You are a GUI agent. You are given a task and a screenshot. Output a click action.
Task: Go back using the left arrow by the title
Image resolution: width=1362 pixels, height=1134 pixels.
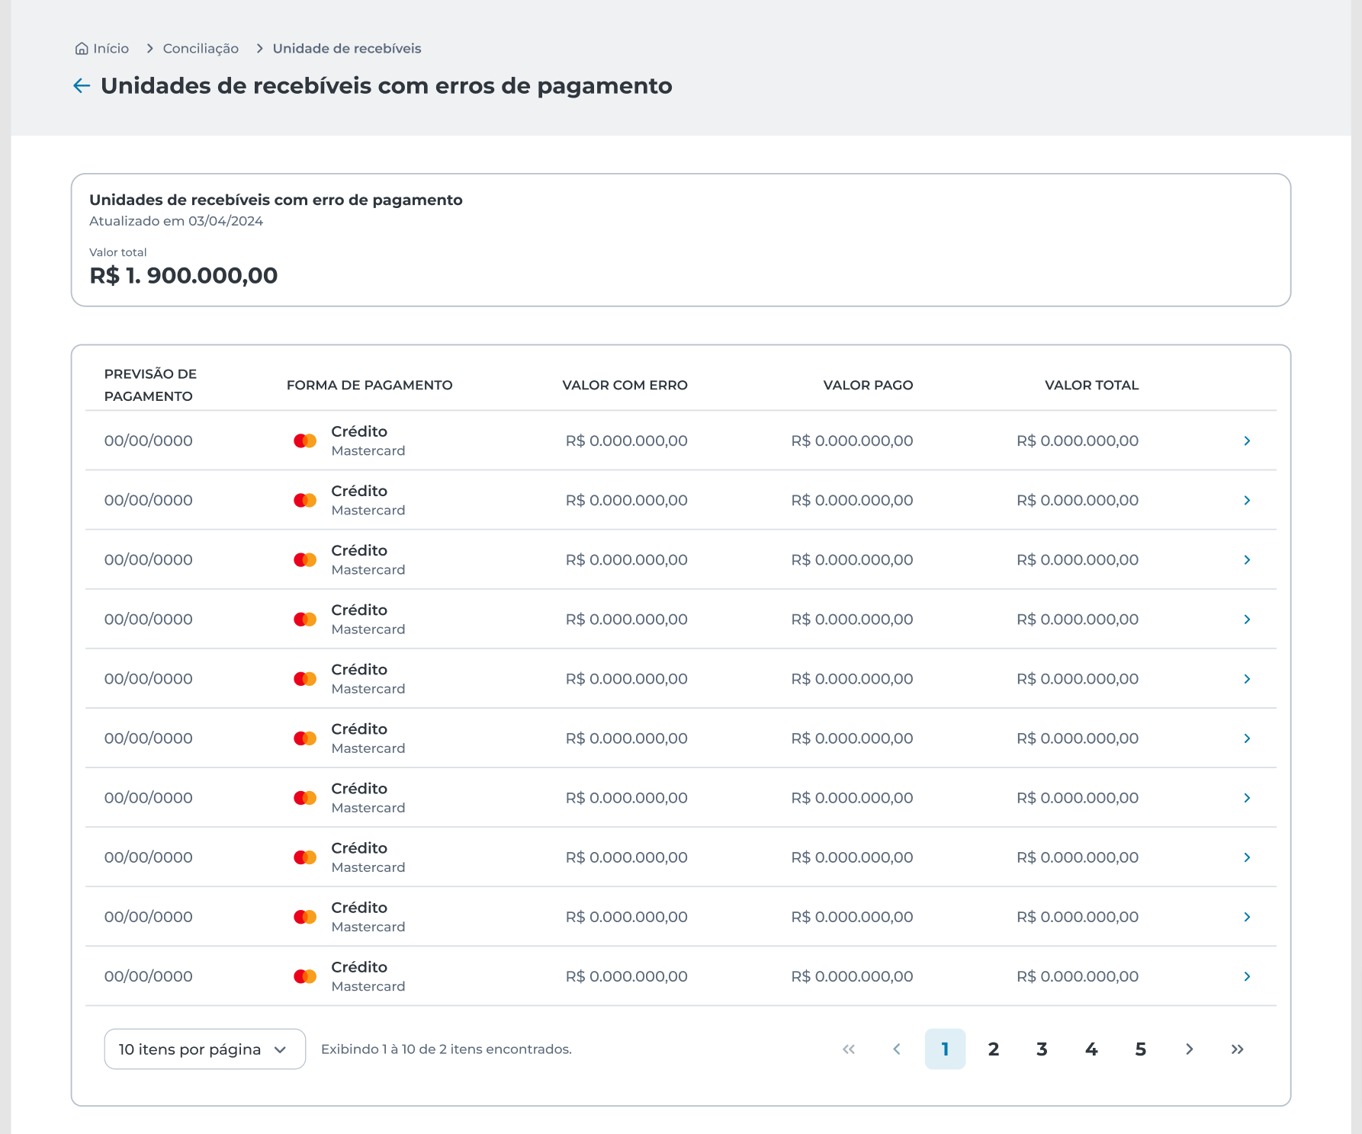[x=82, y=86]
